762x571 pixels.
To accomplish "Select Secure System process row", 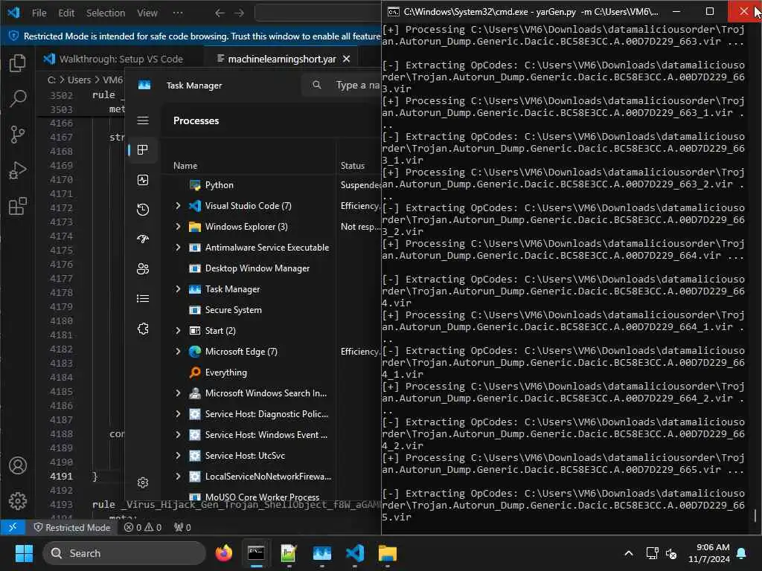I will pyautogui.click(x=272, y=310).
